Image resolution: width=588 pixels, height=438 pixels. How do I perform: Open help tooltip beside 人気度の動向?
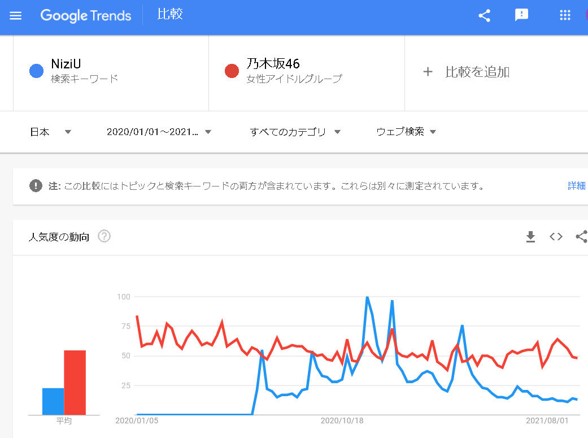click(104, 236)
